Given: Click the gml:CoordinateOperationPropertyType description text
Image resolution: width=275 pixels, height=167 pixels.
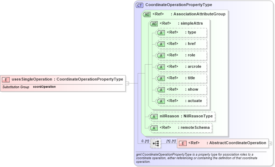Looking at the screenshot, I should click(x=197, y=158).
